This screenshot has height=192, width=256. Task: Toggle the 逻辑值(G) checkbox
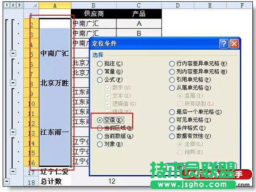pyautogui.click(x=108, y=104)
